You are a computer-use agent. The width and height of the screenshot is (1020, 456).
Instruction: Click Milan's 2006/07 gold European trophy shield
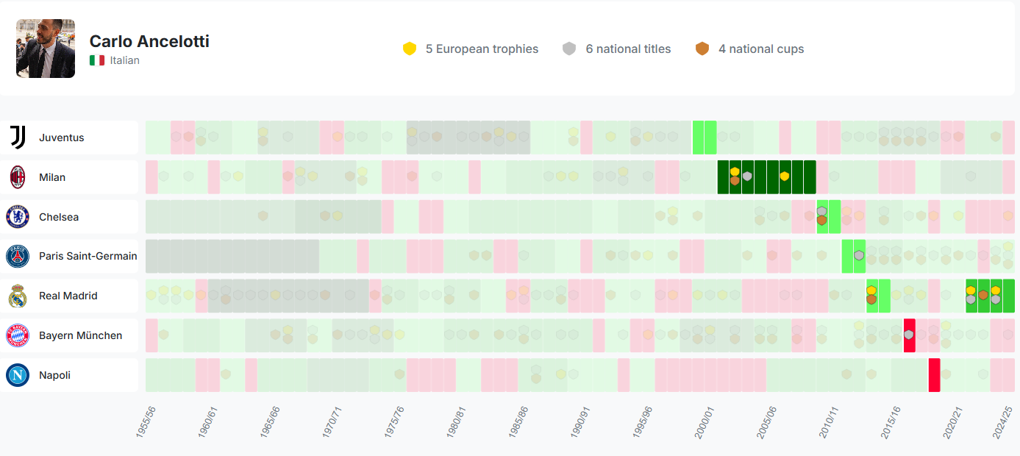click(785, 177)
